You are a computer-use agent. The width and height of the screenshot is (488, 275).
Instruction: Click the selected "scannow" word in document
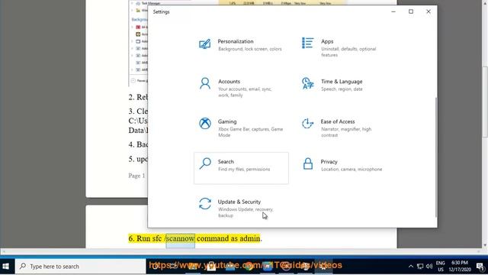point(181,238)
